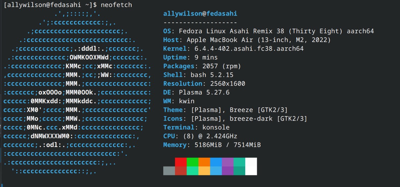Click the blue color block in top row

216,162
